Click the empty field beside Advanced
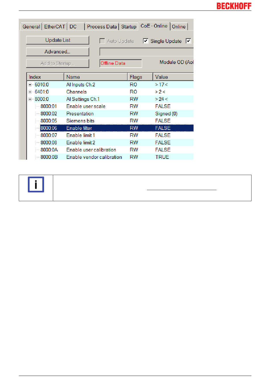 click(x=146, y=52)
